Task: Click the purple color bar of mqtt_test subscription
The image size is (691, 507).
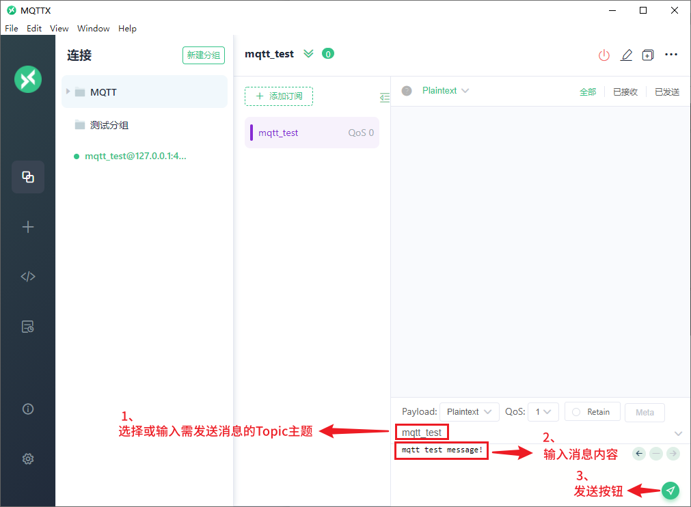Action: pos(252,133)
